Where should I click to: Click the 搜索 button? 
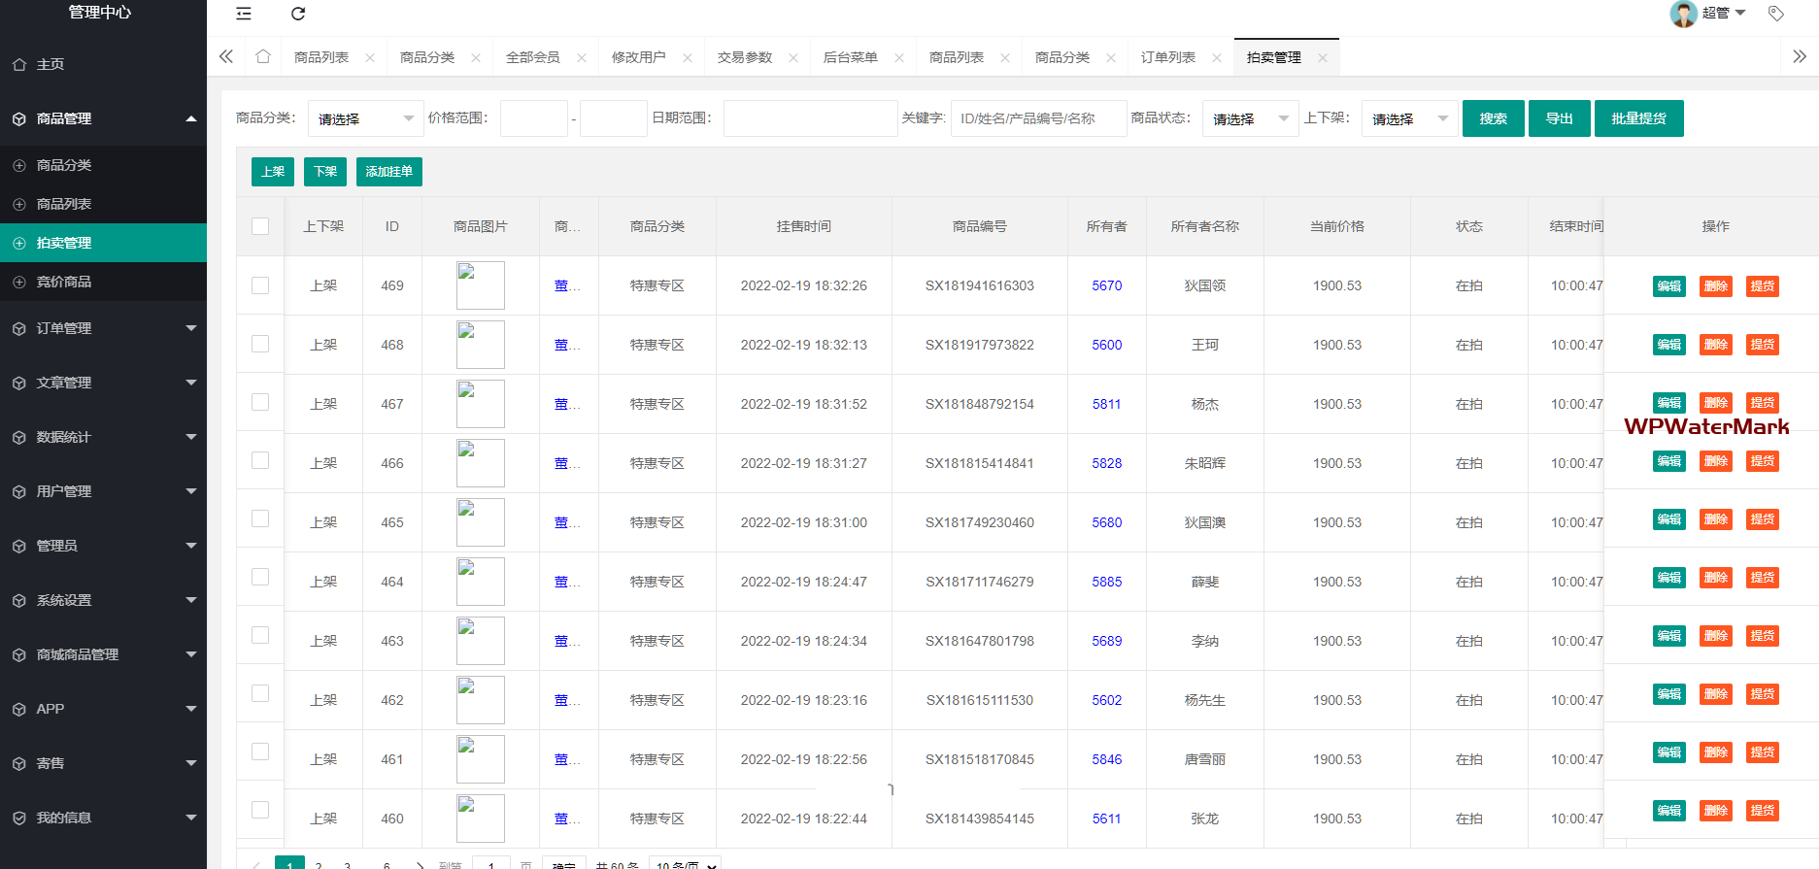tap(1493, 118)
